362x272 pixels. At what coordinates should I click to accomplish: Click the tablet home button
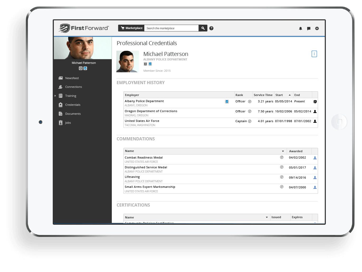tap(339, 122)
